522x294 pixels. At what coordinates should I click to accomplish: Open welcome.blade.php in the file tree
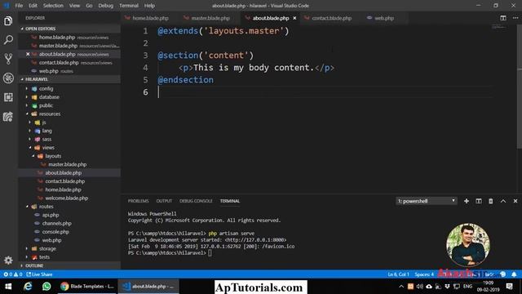pyautogui.click(x=67, y=198)
